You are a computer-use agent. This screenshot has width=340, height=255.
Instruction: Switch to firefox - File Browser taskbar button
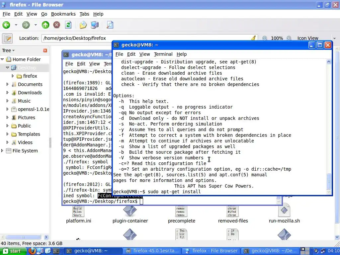212,251
